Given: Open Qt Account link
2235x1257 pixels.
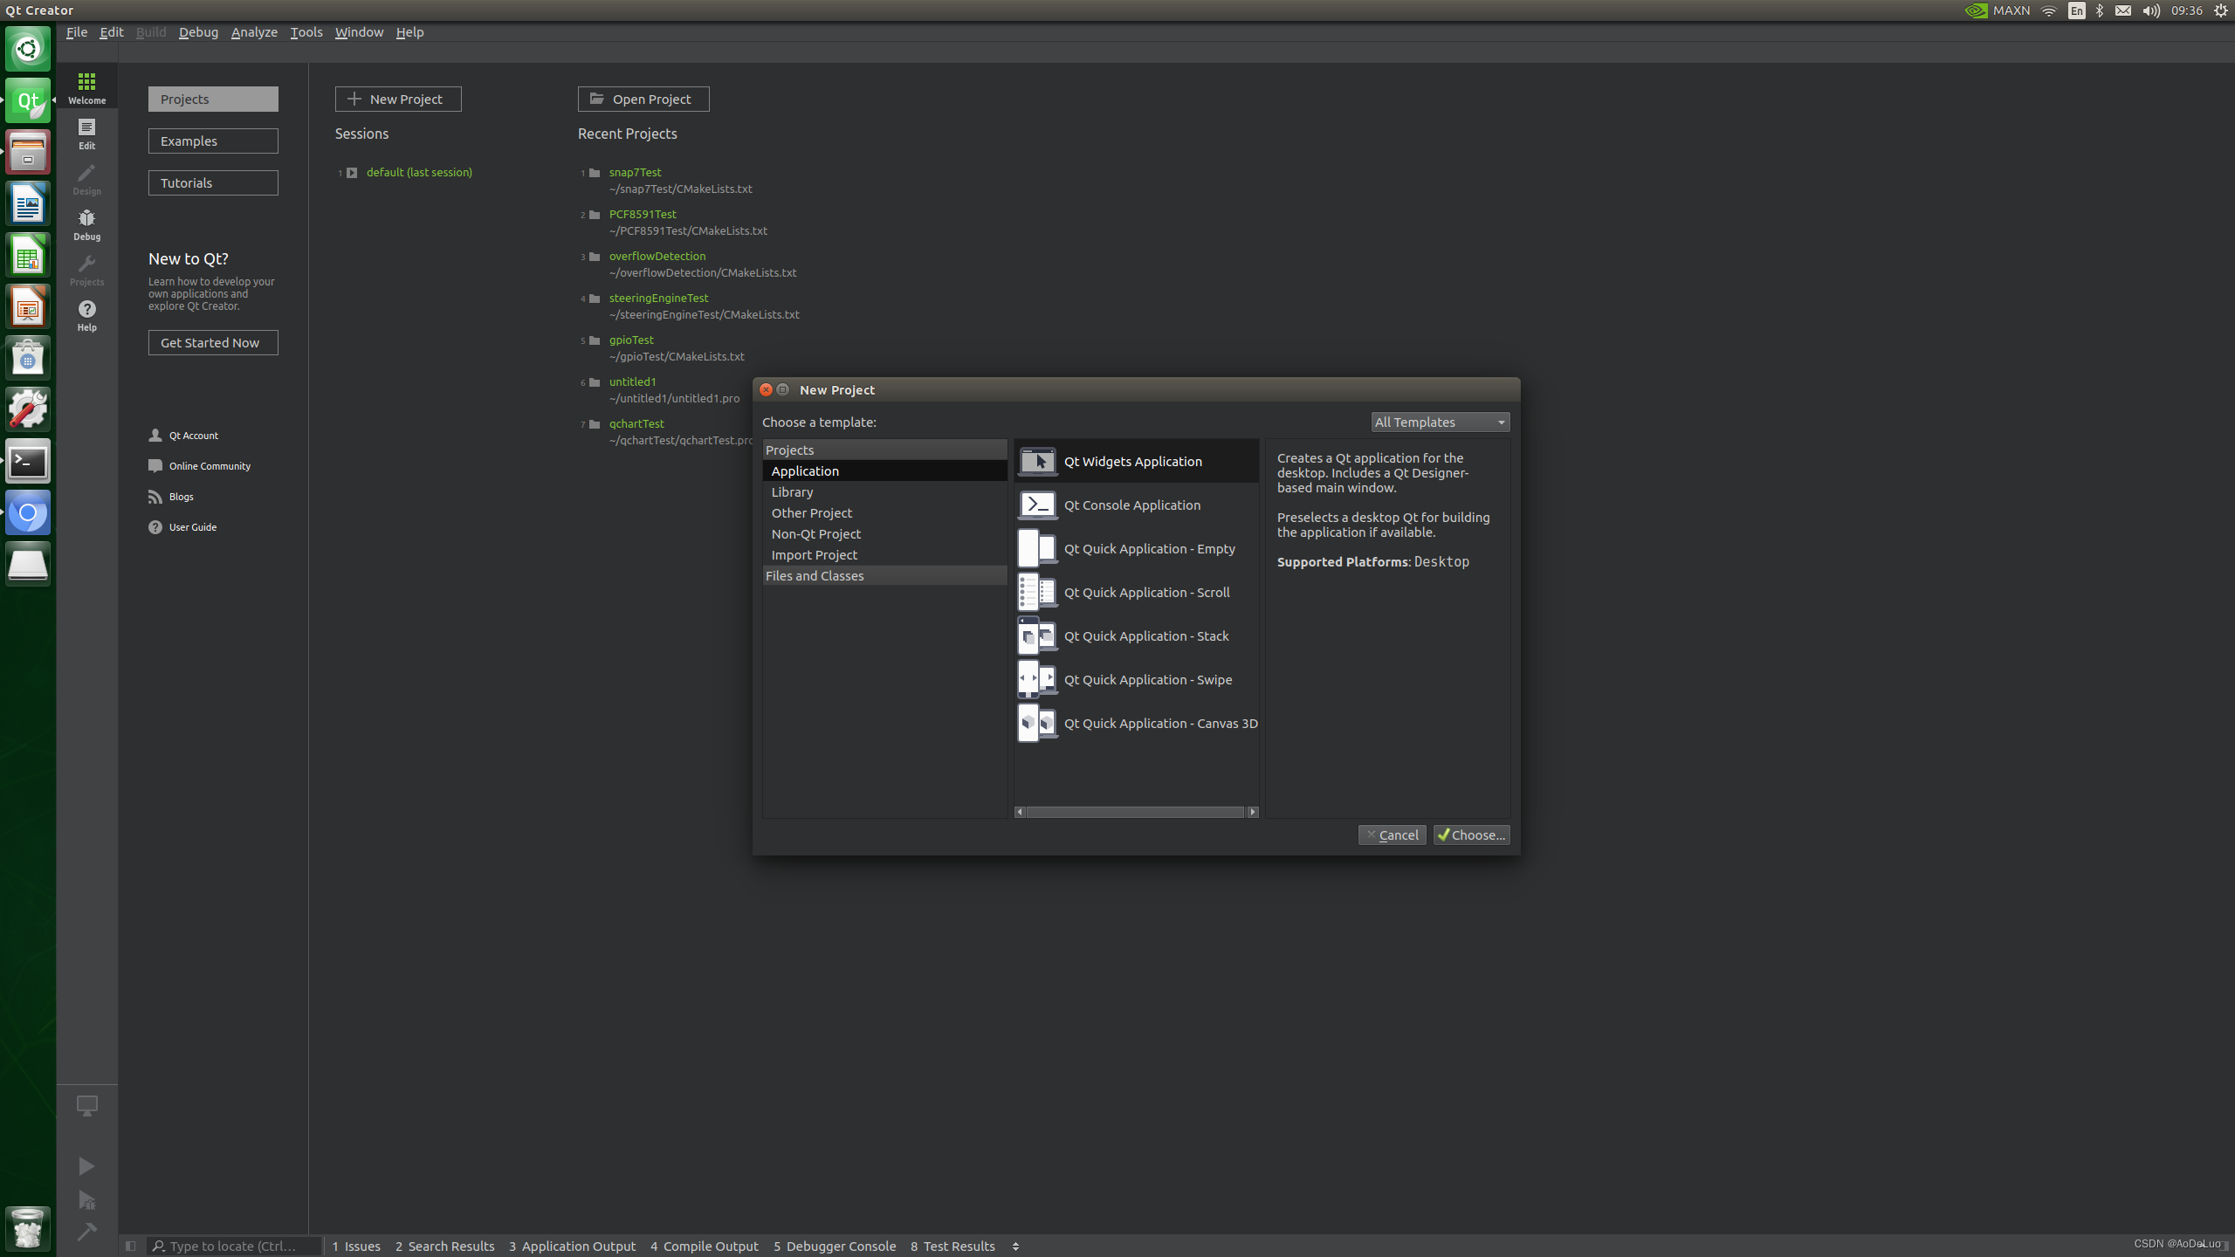Looking at the screenshot, I should (184, 435).
